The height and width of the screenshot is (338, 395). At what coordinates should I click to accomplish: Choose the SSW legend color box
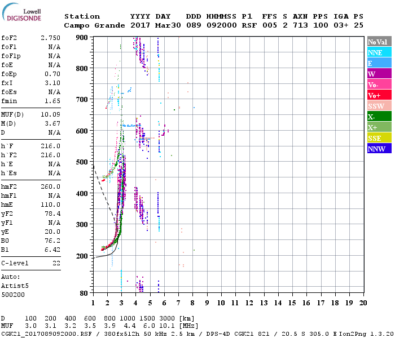(379, 106)
